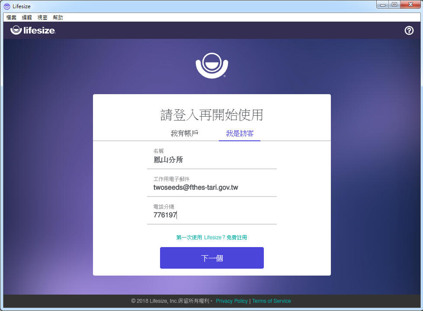
Task: Select the 我是訪客 tab
Action: pos(240,133)
